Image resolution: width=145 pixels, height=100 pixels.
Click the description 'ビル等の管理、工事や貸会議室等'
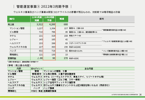pyautogui.click(x=59, y=74)
